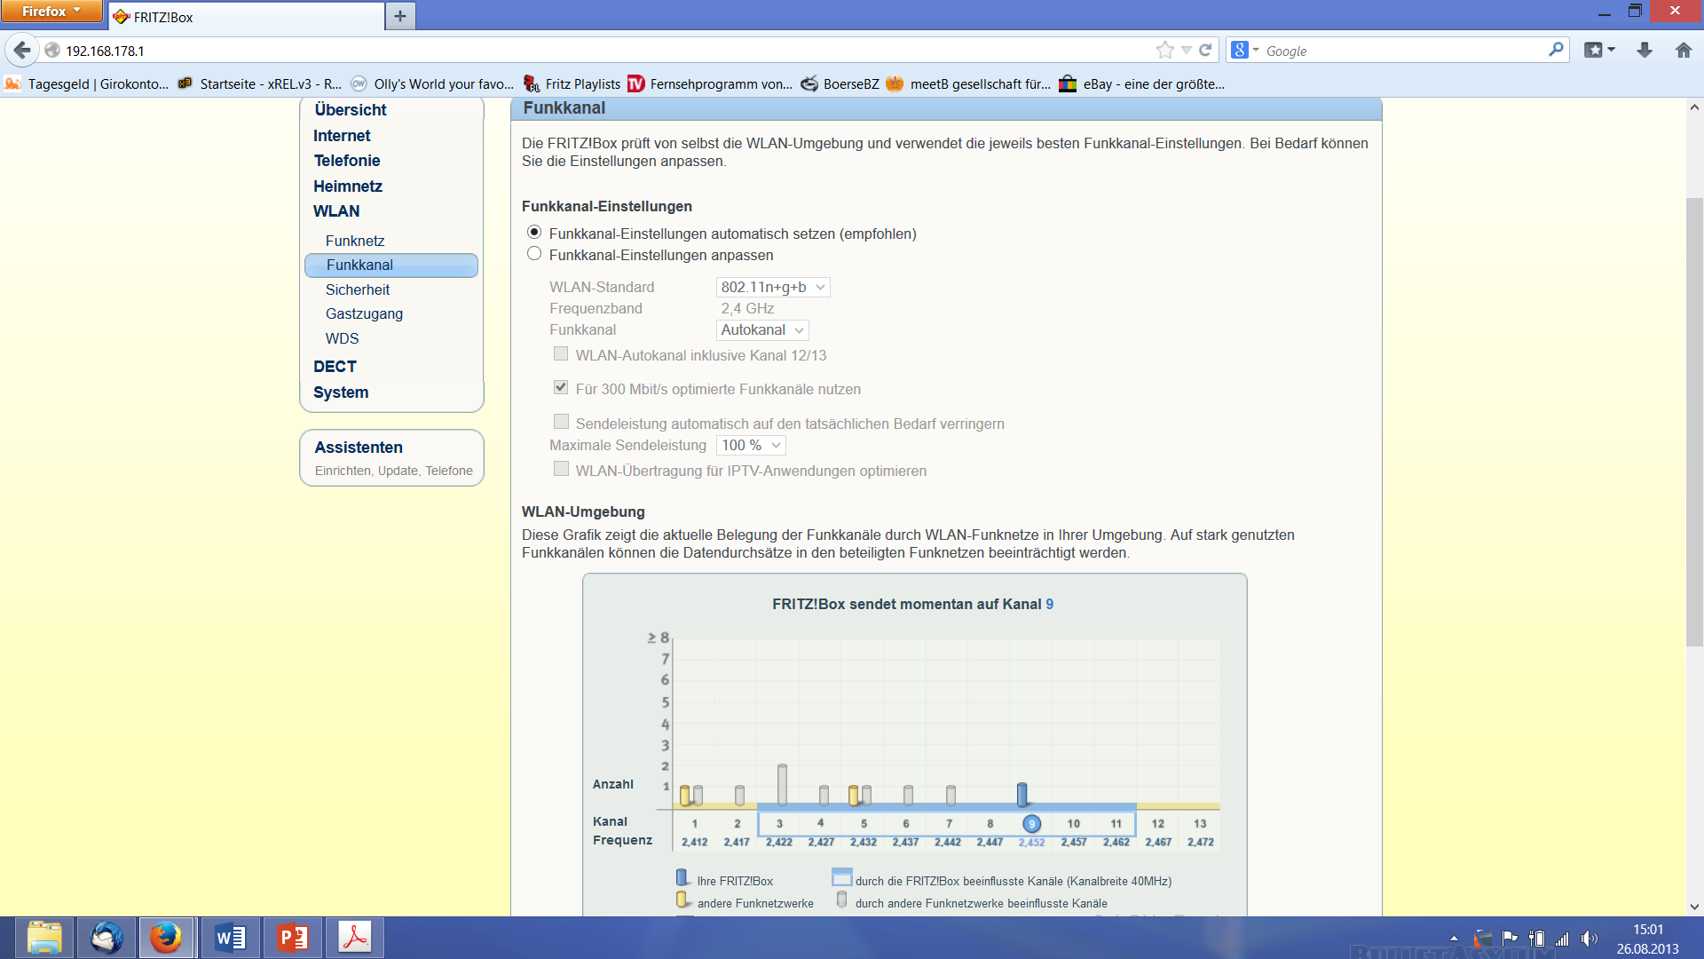Image resolution: width=1704 pixels, height=959 pixels.
Task: Click the Assistenten link
Action: coord(359,448)
